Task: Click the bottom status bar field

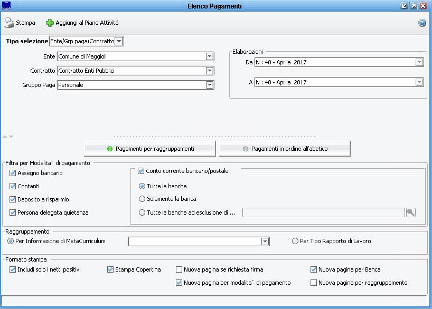Action: (214, 301)
